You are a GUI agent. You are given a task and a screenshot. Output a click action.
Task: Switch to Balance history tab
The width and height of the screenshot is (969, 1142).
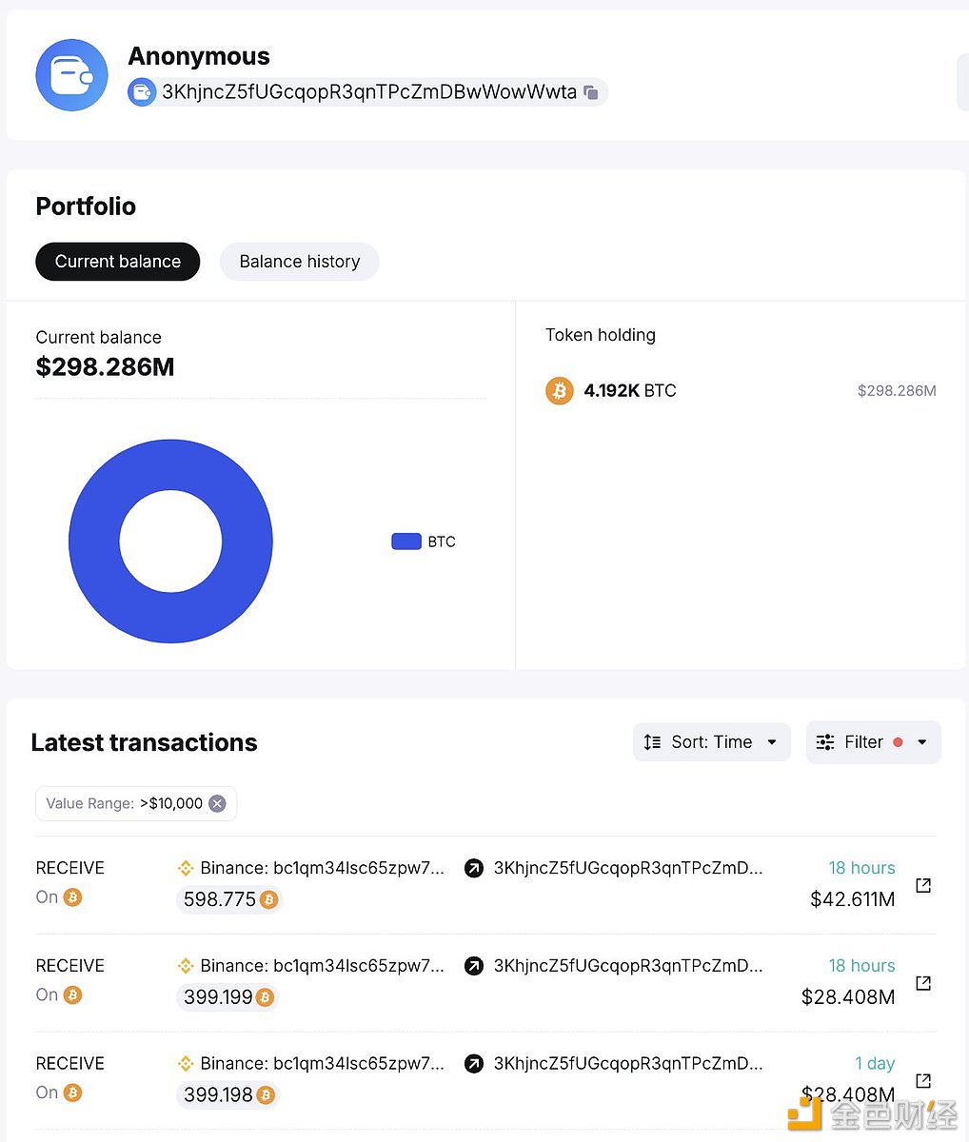click(x=300, y=262)
